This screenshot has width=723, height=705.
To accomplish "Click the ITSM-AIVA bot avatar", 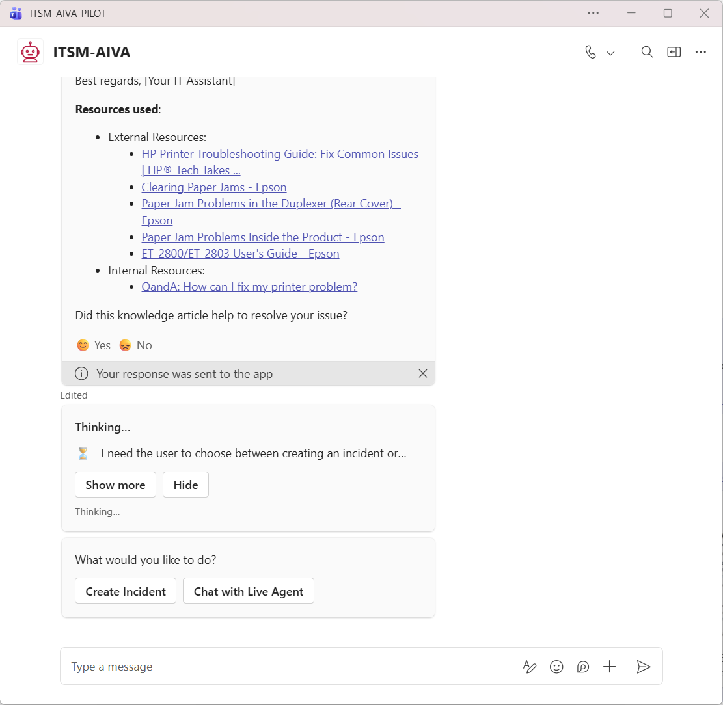I will 31,52.
